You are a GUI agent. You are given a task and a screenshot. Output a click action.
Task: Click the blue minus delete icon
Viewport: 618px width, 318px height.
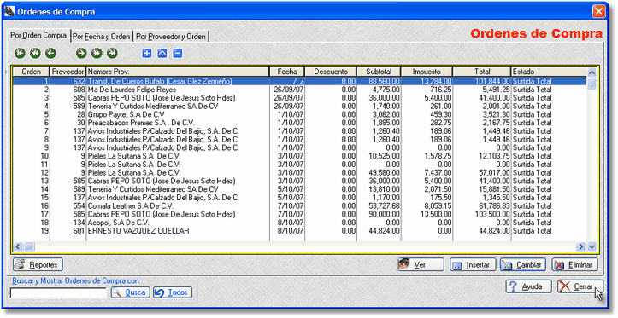[177, 53]
